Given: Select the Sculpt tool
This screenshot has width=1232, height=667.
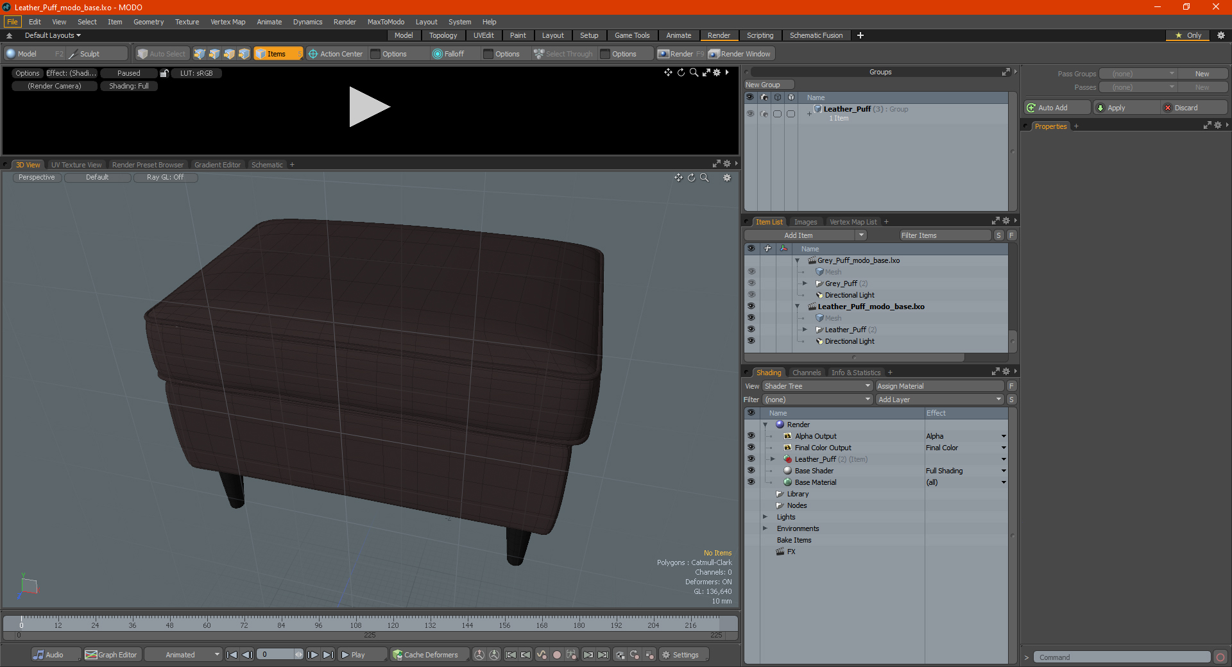Looking at the screenshot, I should (98, 54).
